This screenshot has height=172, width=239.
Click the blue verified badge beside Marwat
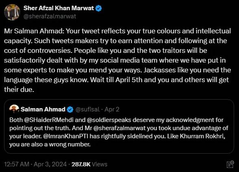tap(98, 8)
